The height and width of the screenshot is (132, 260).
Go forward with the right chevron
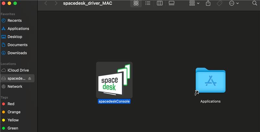click(x=56, y=3)
